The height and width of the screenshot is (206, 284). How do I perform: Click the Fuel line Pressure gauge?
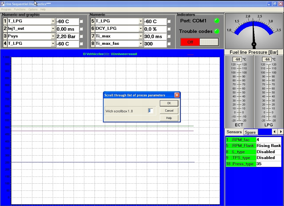[254, 31]
